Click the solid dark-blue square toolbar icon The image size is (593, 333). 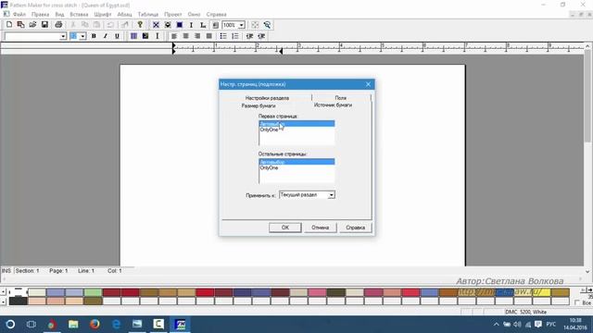[180, 25]
